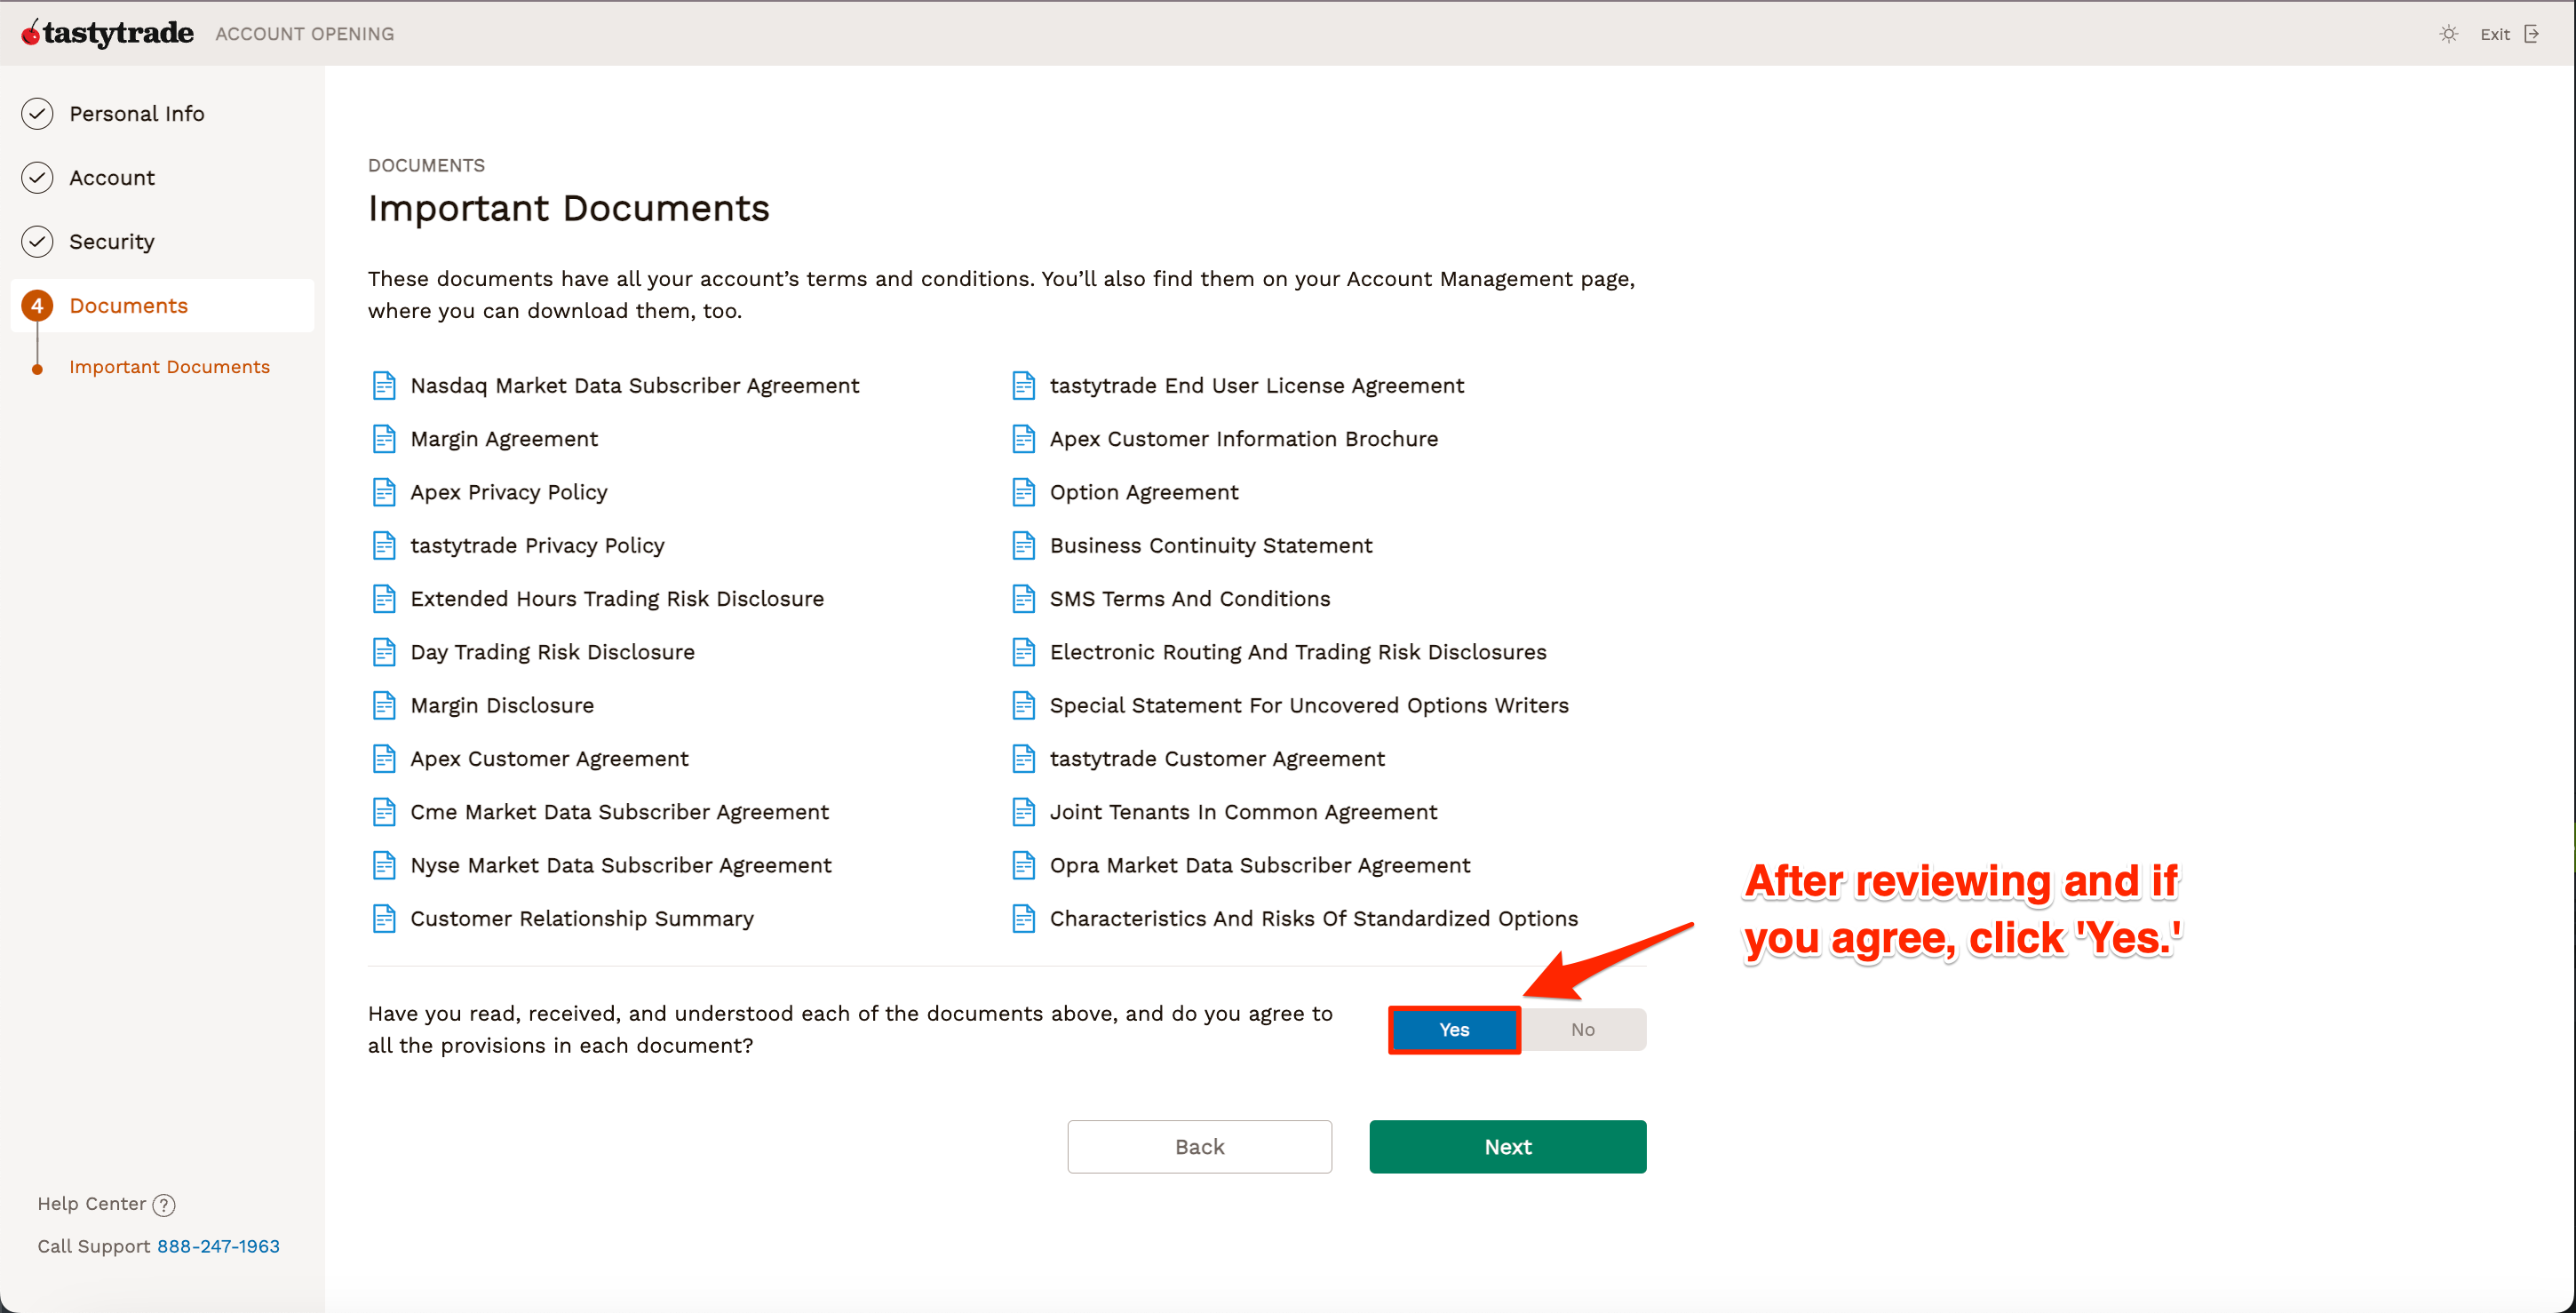This screenshot has width=2576, height=1313.
Task: Click the Exit door icon
Action: point(2531,34)
